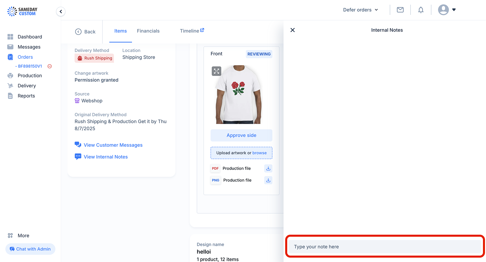Collapse the sidebar with the arrow button

click(x=61, y=12)
